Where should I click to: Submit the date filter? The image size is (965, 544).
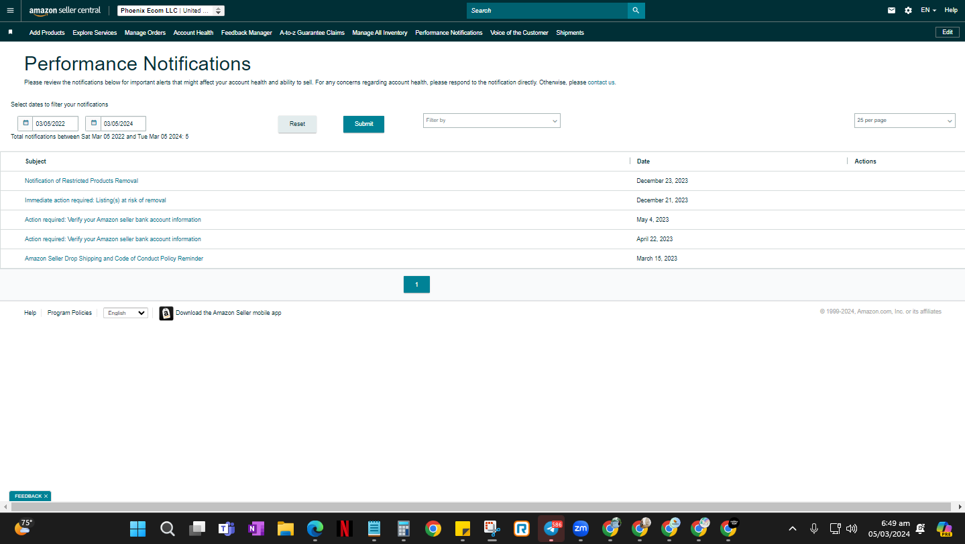pos(363,124)
